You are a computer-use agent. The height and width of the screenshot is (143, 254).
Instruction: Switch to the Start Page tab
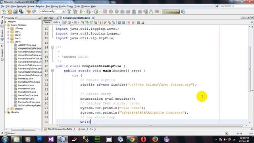(x=48, y=18)
